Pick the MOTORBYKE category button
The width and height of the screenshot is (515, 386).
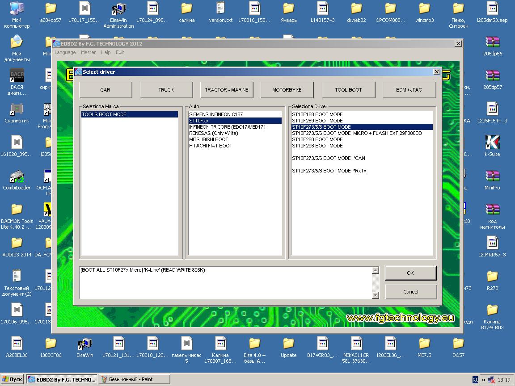point(287,90)
